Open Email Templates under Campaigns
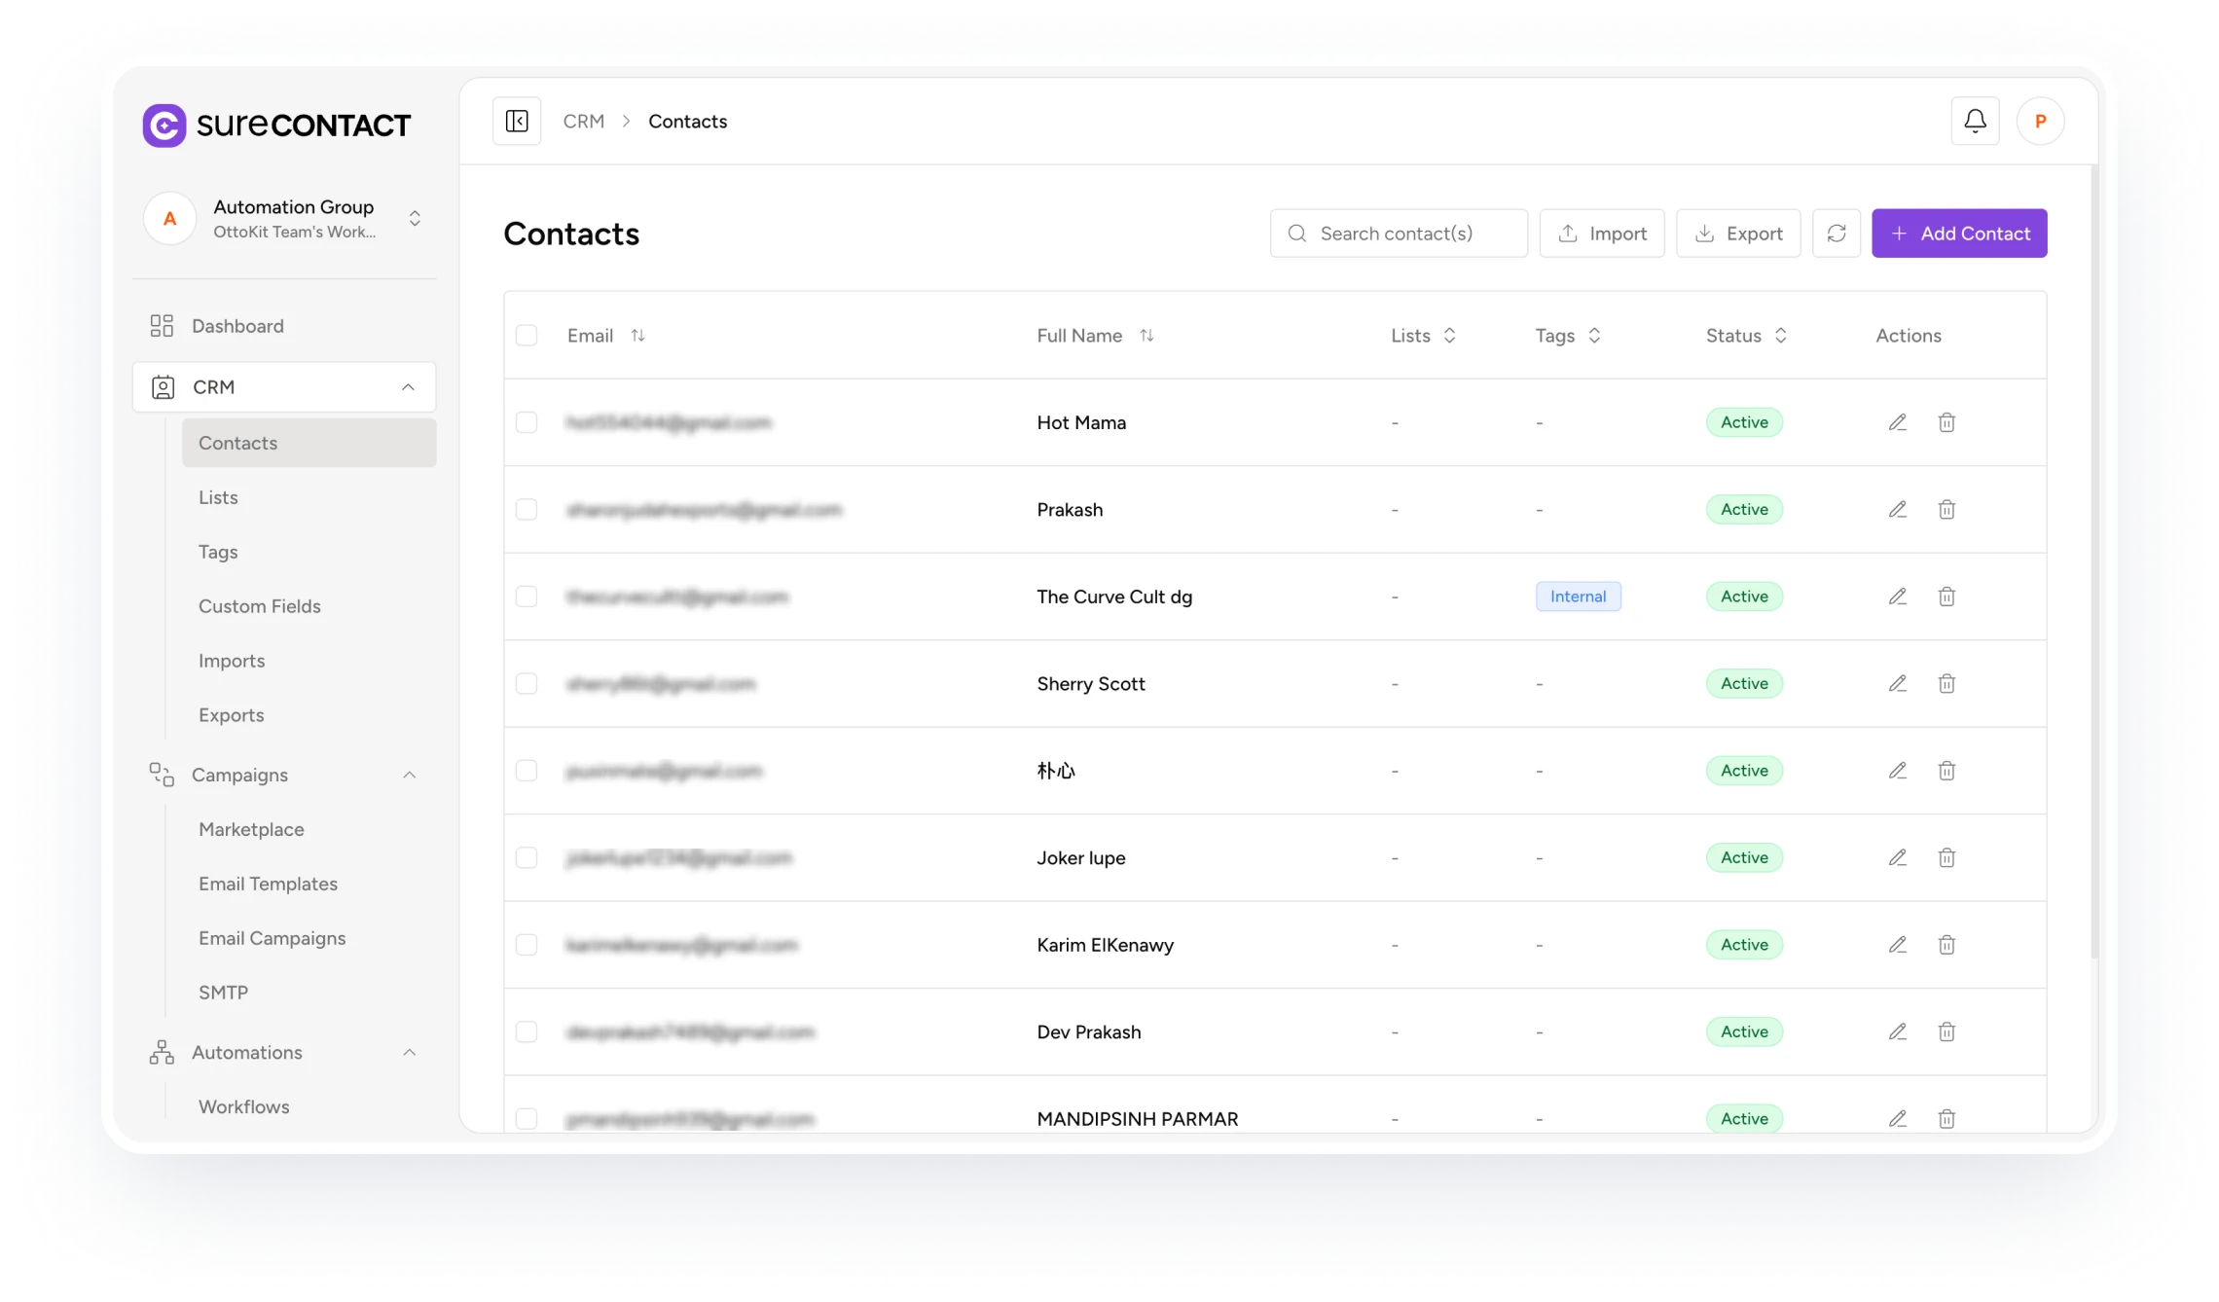2219x1302 pixels. (x=268, y=884)
